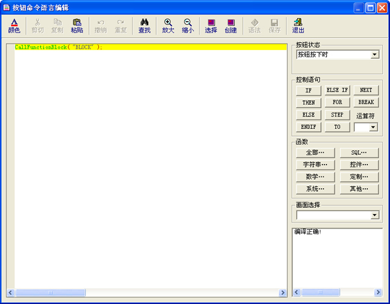Open 查找 find binoculars tool

click(x=144, y=26)
